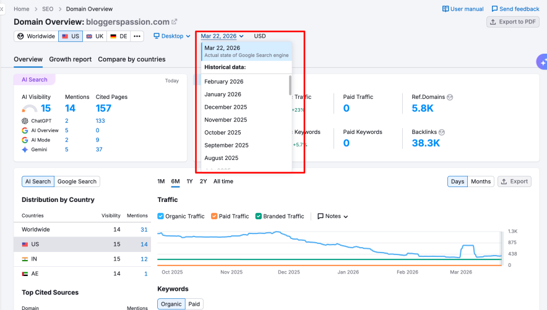Click Google icon beside AI Overview
This screenshot has width=547, height=310.
tap(25, 130)
